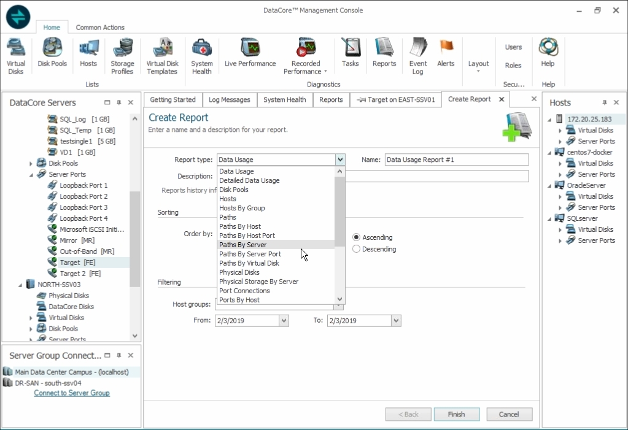Viewport: 628px width, 430px height.
Task: Open Virtual Disk Templates
Action: point(162,56)
